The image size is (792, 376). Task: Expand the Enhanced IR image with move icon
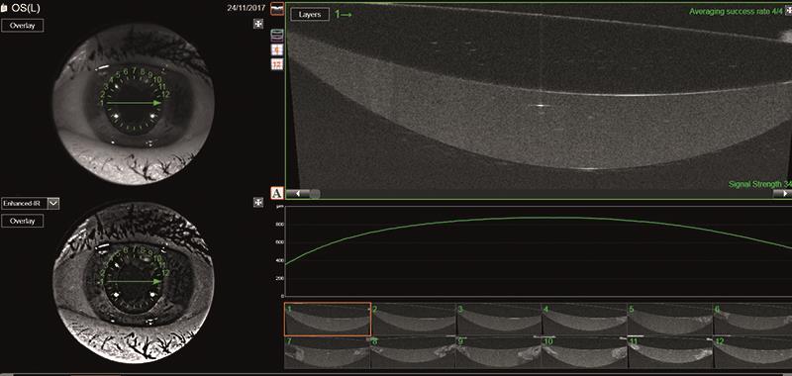[x=258, y=203]
